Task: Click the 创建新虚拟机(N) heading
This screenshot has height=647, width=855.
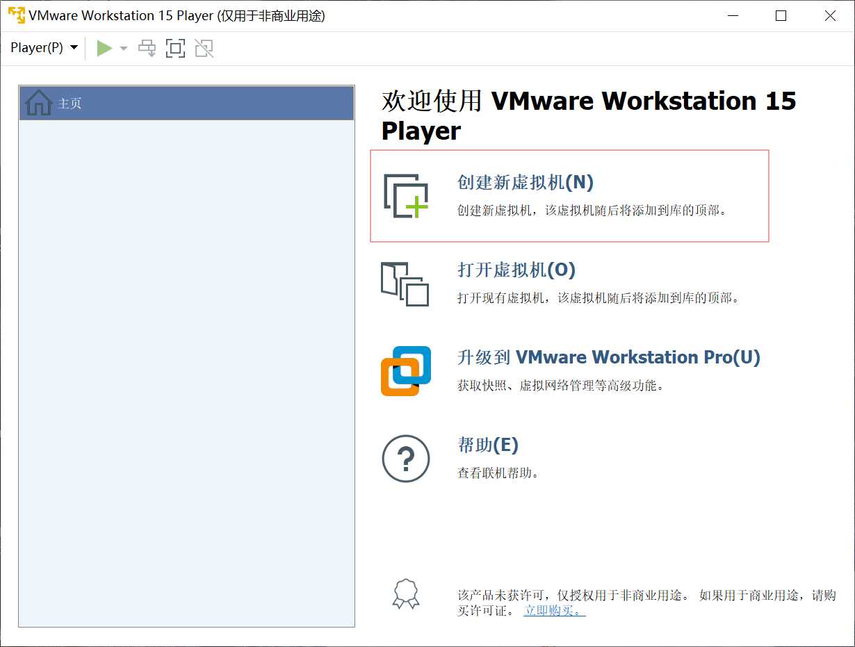Action: [526, 182]
